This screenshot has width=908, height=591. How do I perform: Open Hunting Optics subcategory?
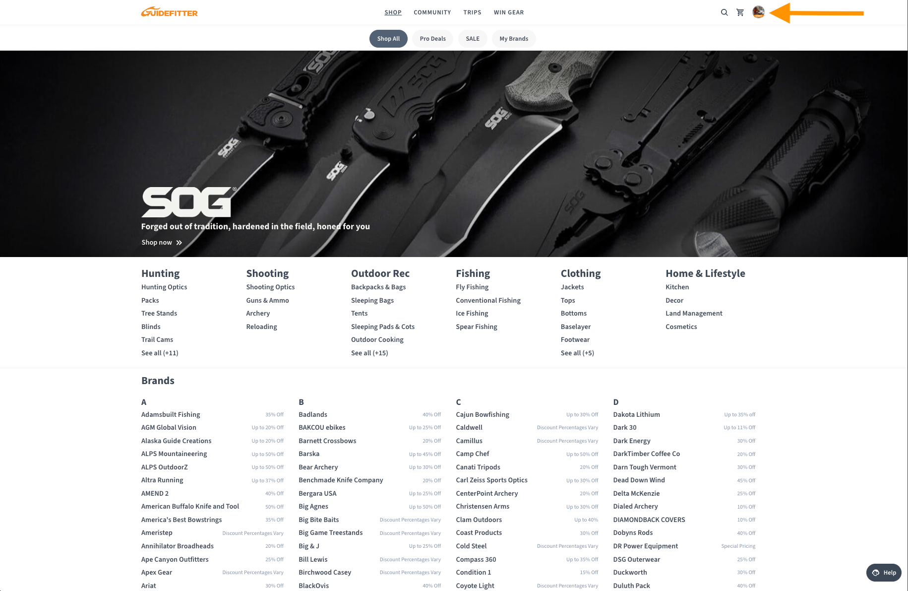tap(164, 287)
